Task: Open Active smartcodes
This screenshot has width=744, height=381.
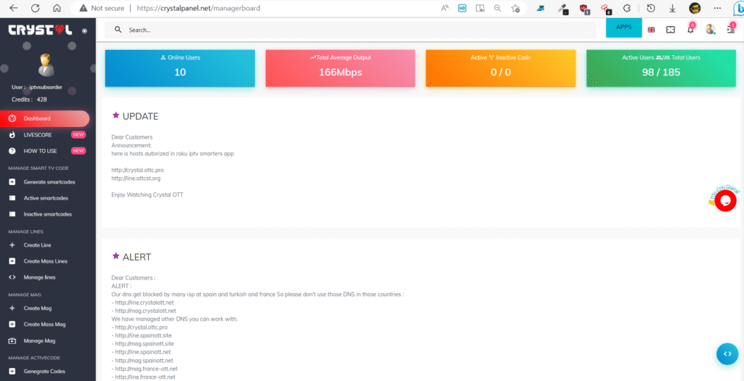Action: click(47, 198)
